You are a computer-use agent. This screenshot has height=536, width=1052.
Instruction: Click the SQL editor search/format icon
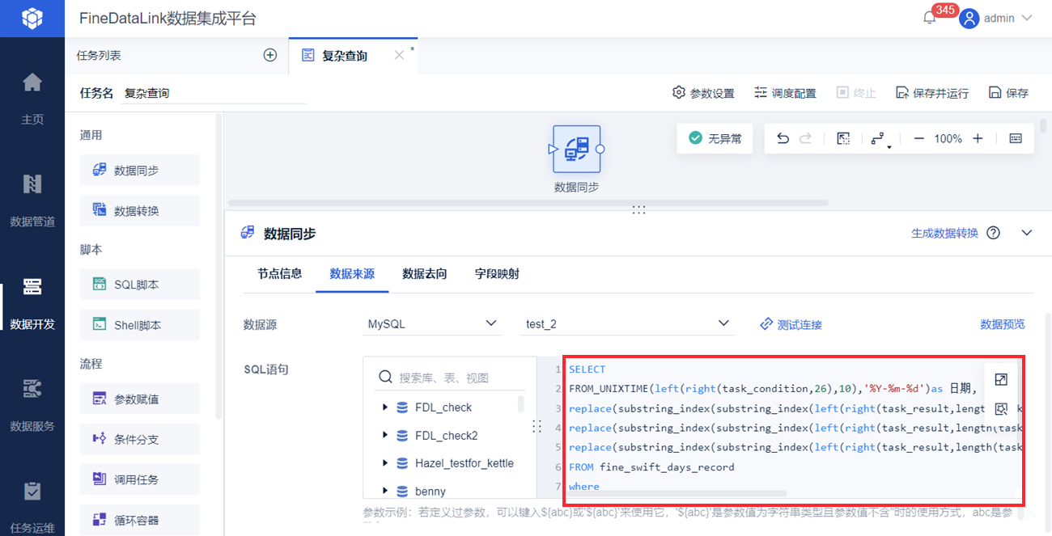(x=1001, y=408)
